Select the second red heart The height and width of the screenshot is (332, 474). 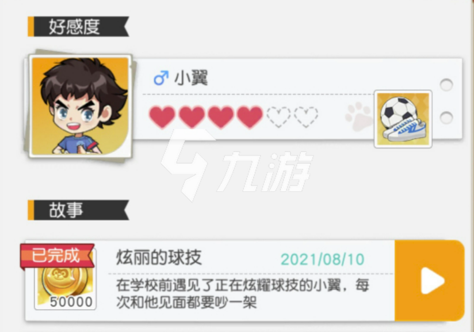192,117
